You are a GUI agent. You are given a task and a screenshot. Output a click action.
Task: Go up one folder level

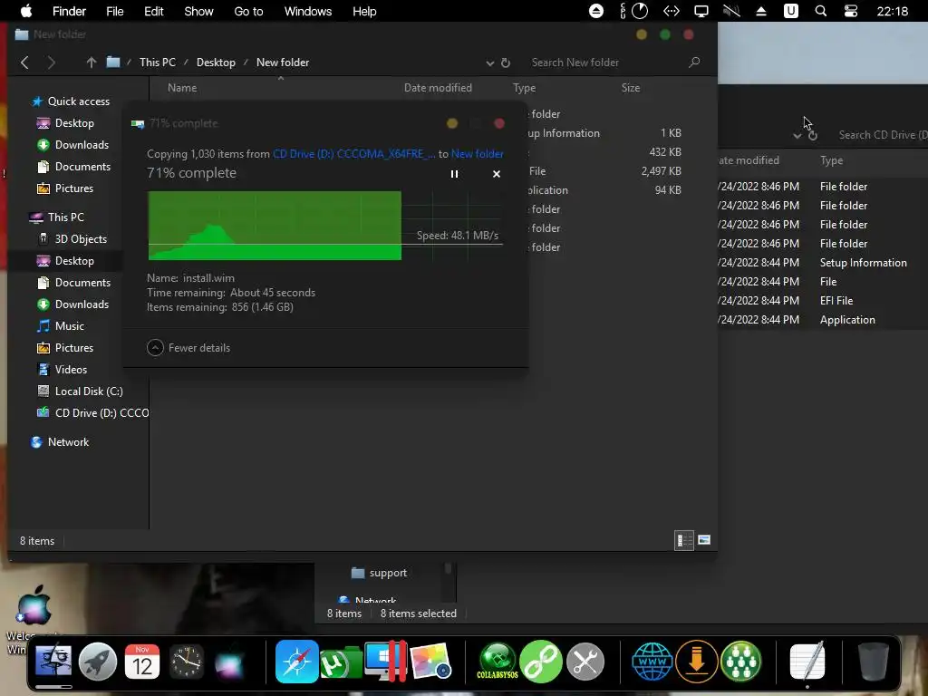point(92,63)
